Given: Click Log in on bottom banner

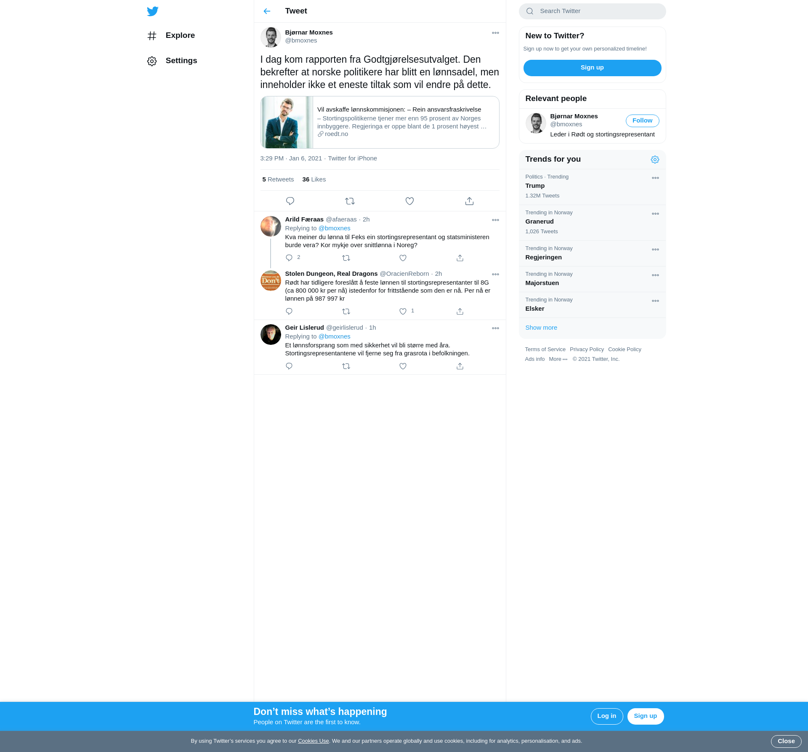Looking at the screenshot, I should (606, 716).
